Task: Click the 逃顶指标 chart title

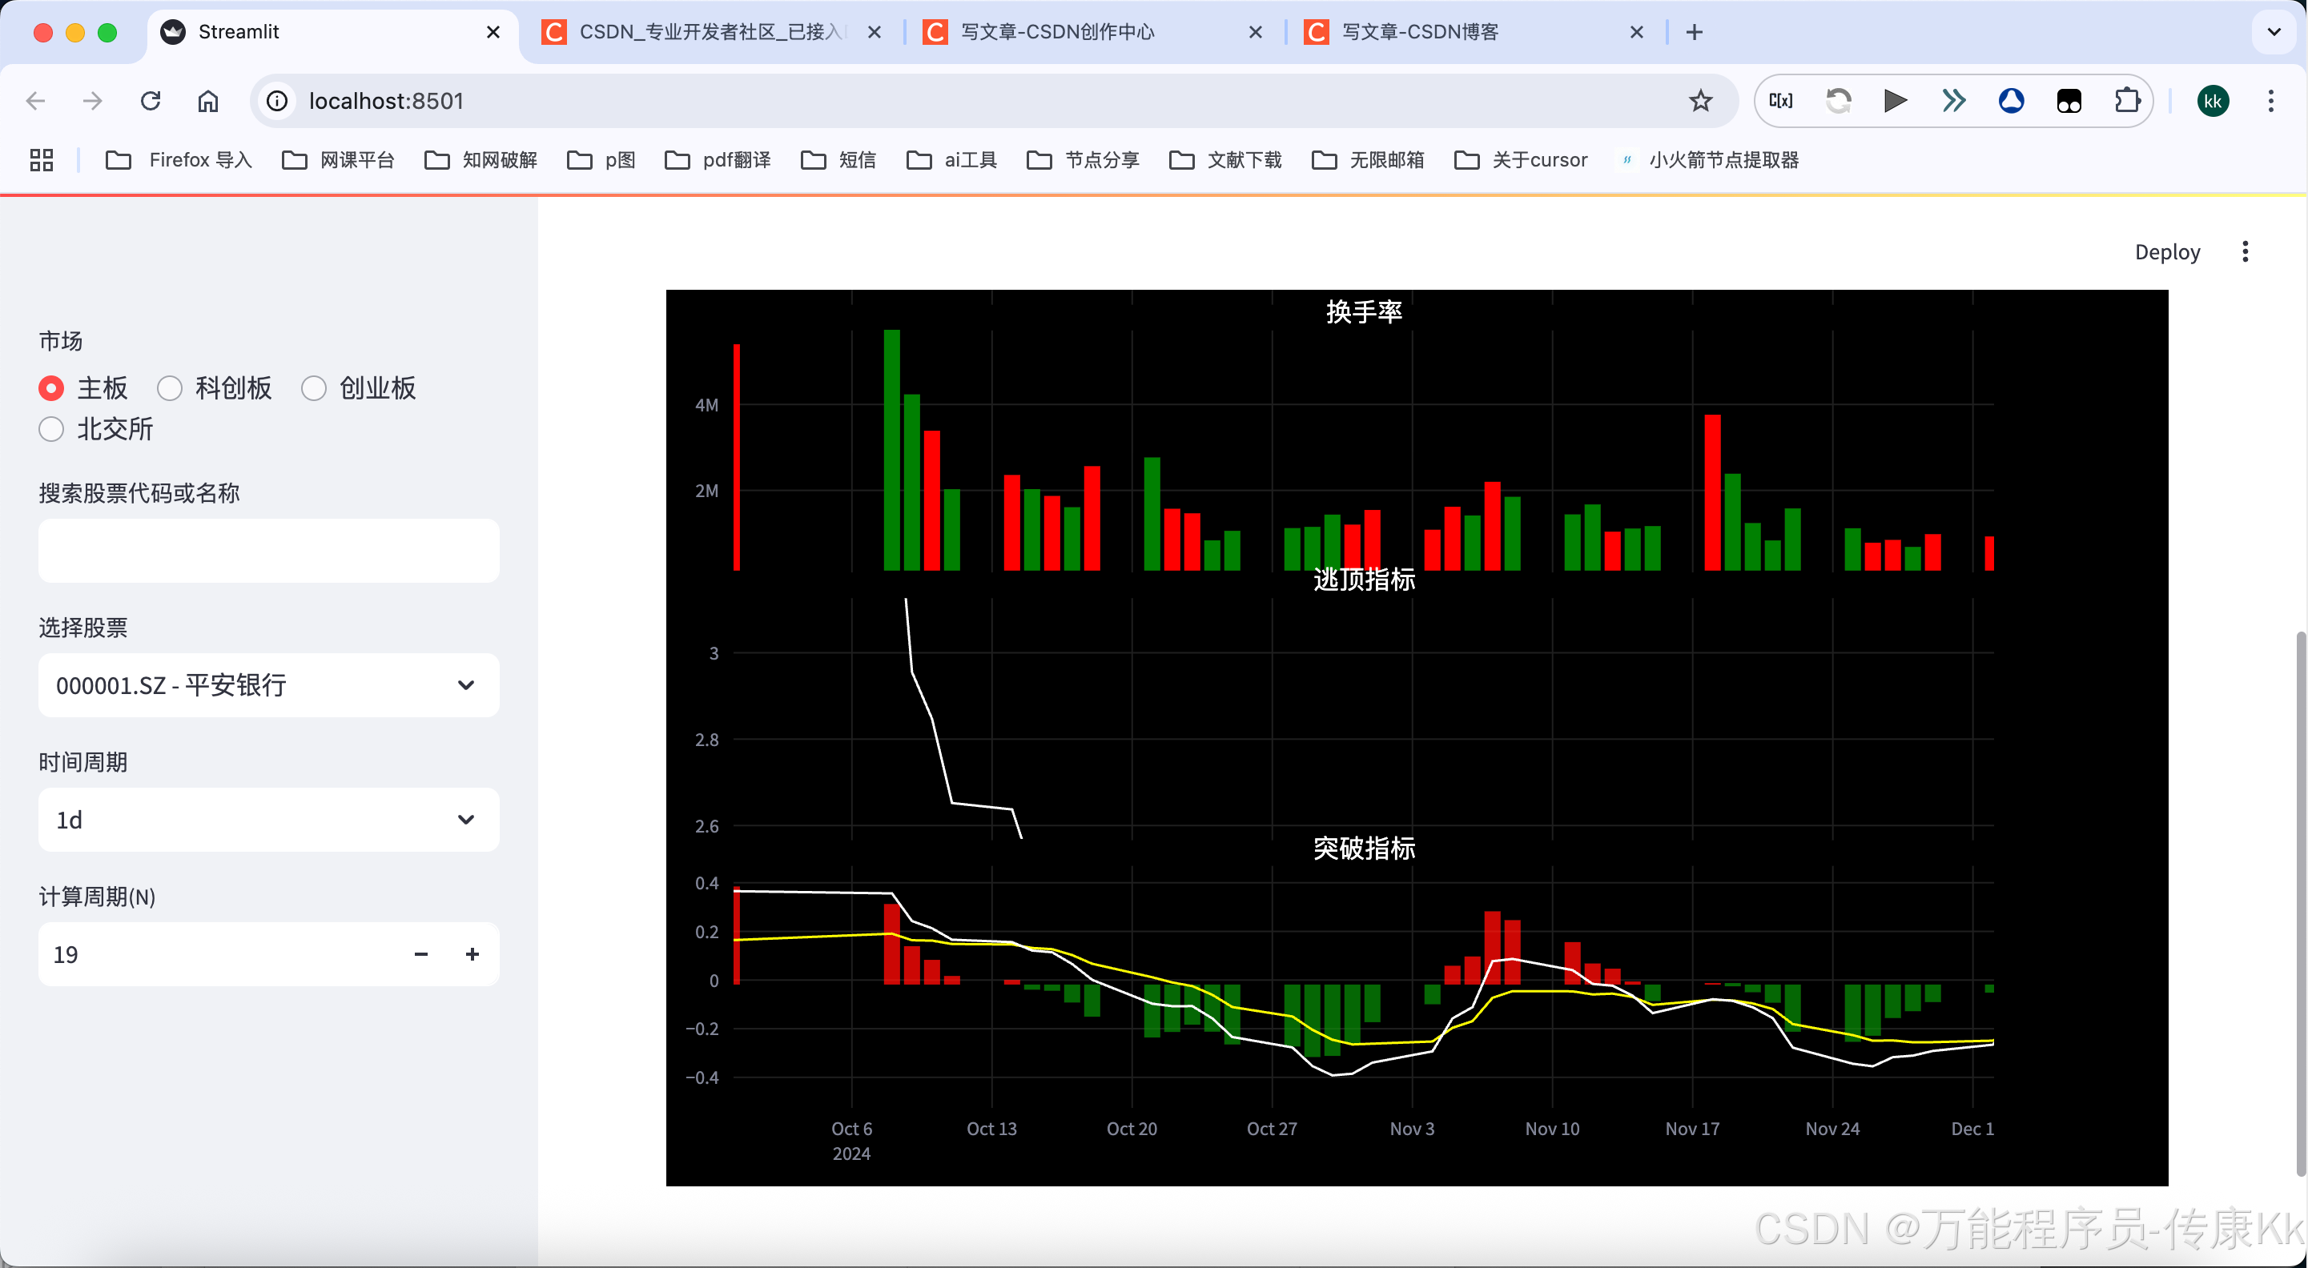Action: (x=1364, y=580)
